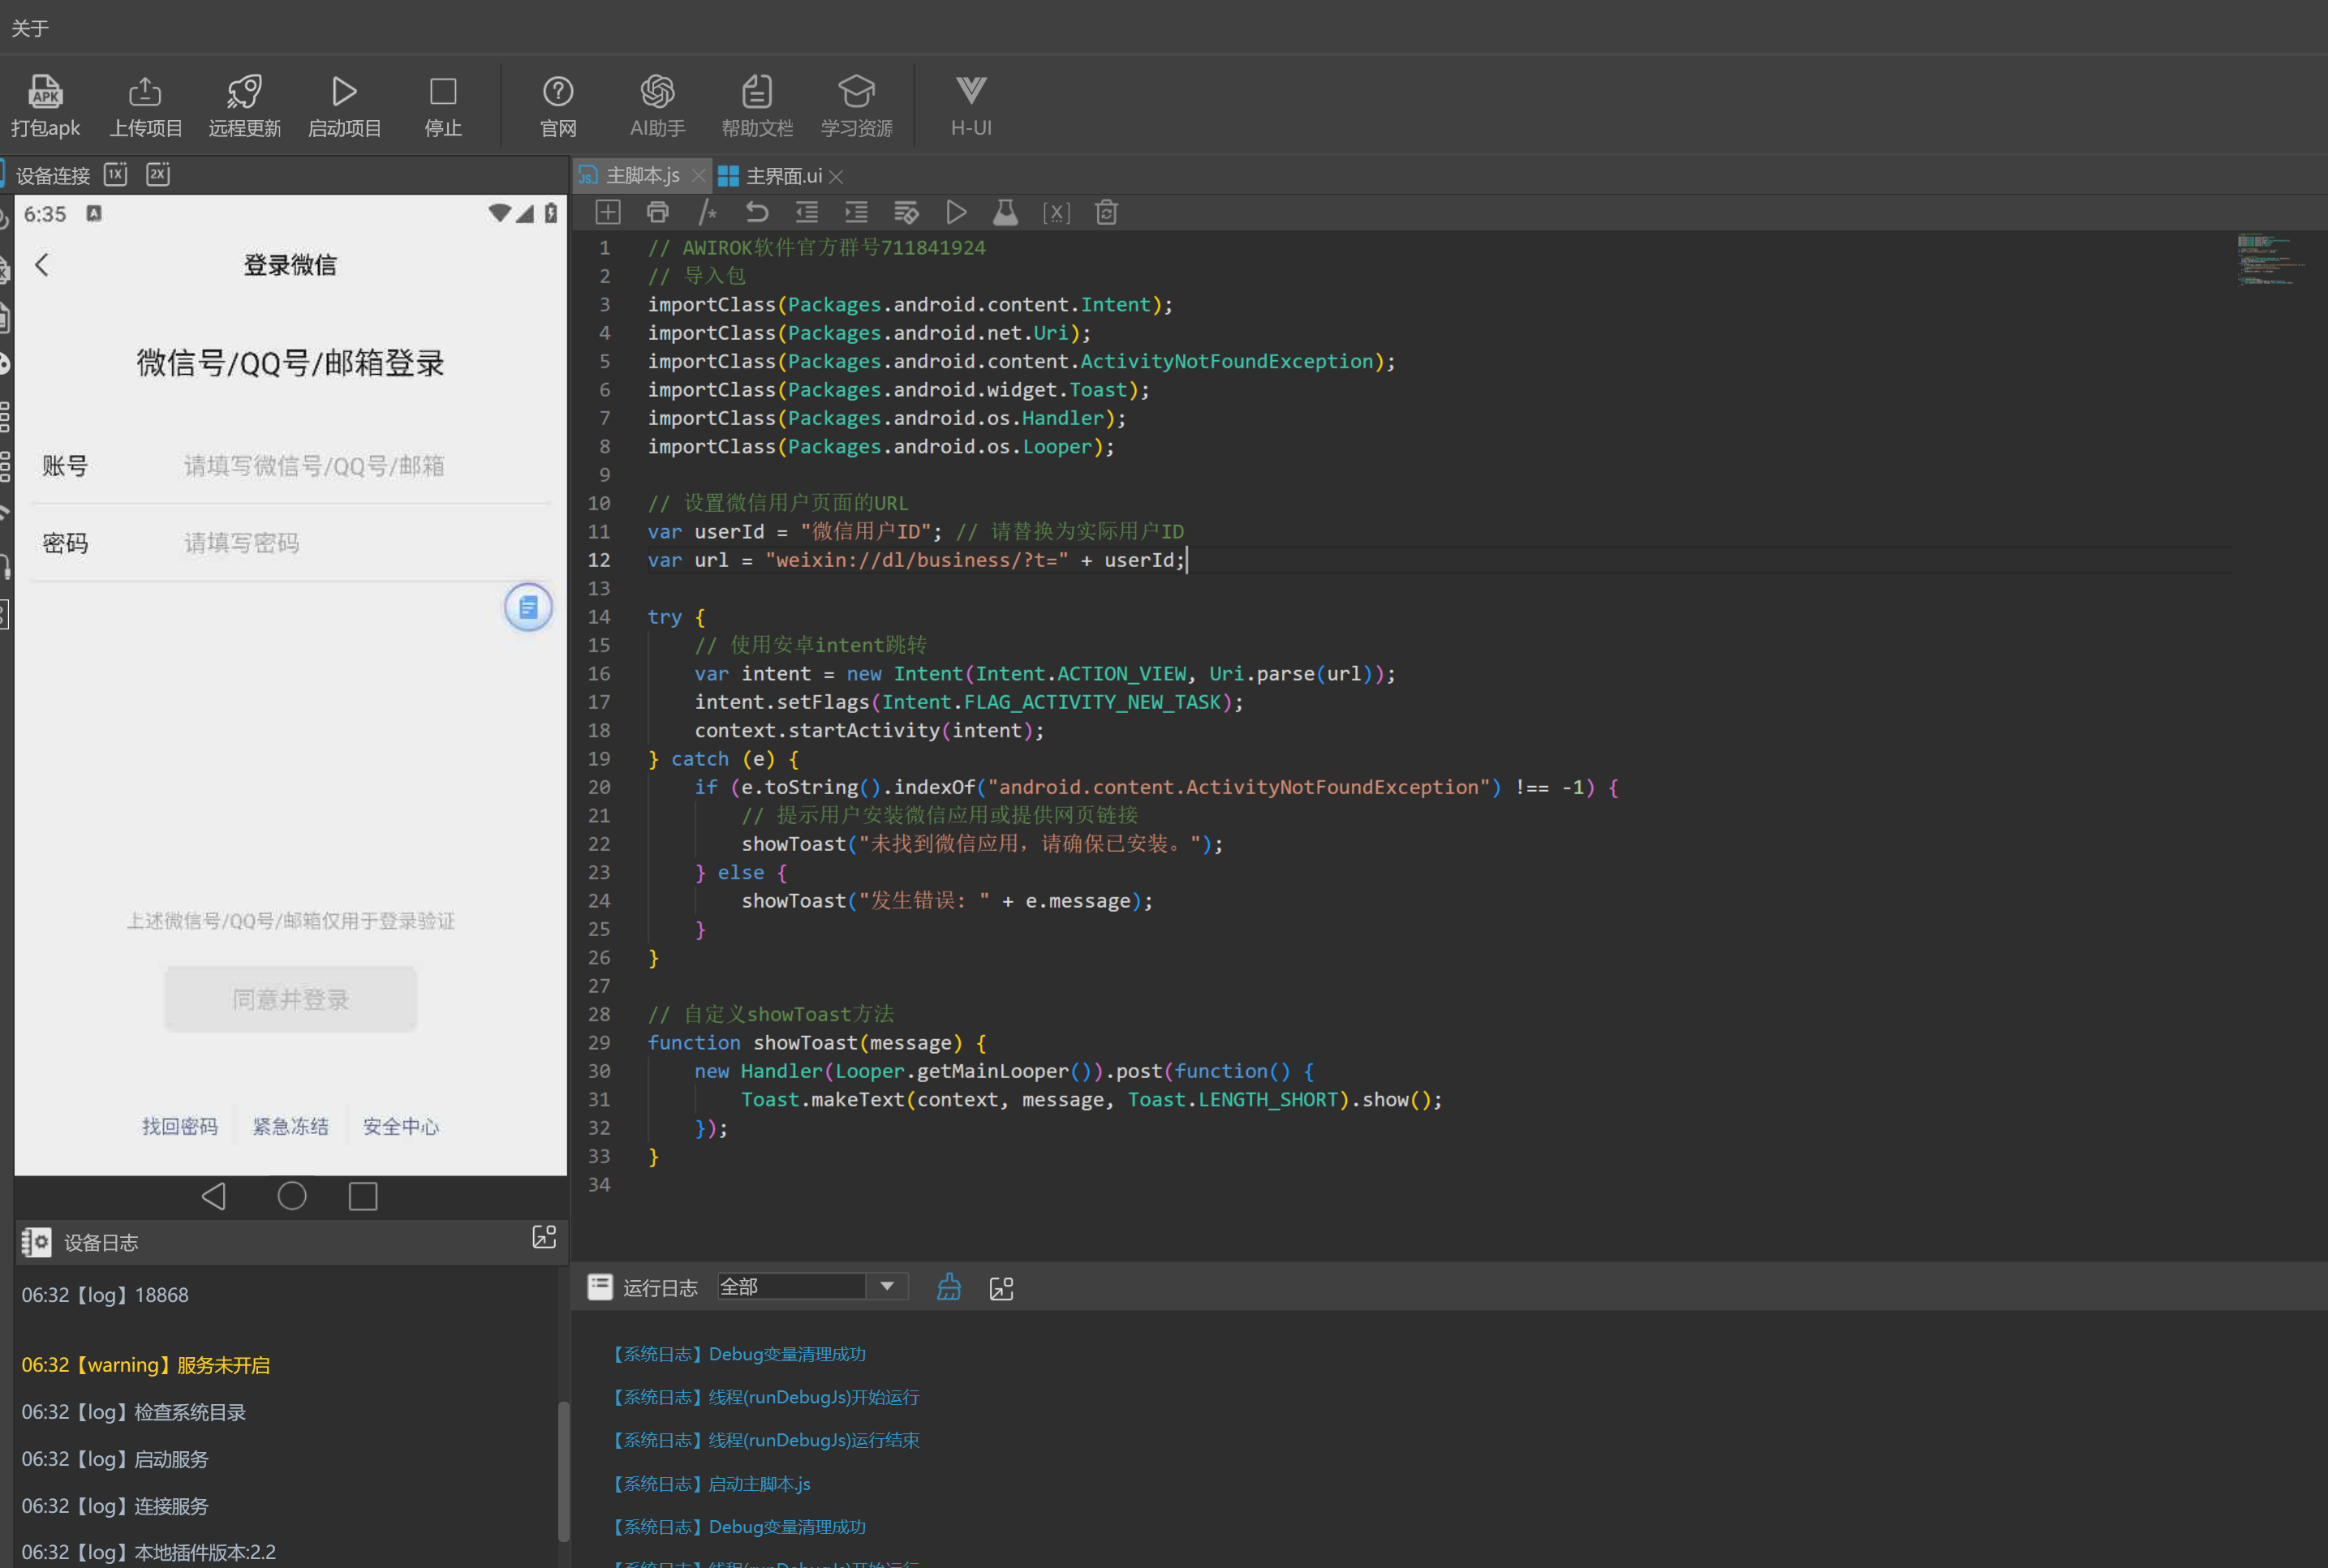
Task: Decrease indent with outdent icon
Action: click(x=807, y=212)
